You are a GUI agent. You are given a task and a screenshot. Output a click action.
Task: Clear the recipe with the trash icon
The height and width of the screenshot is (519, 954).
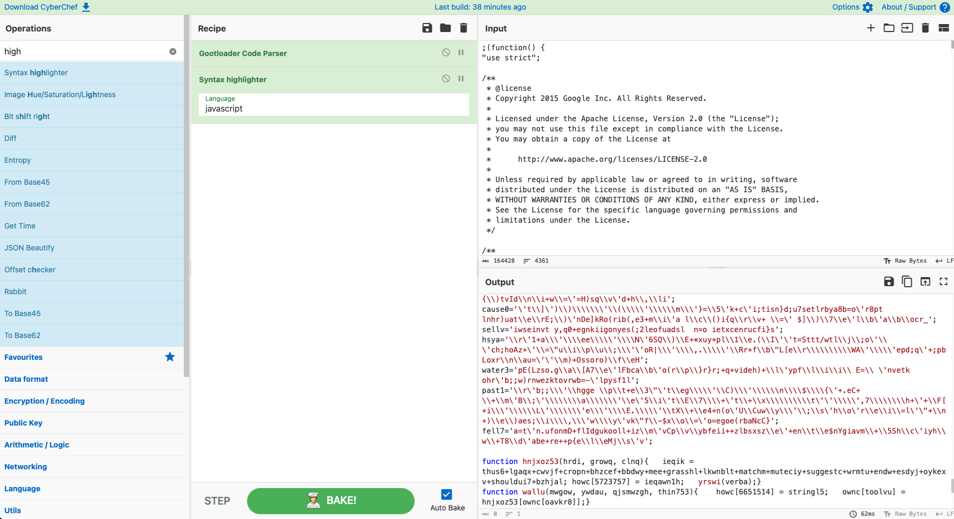click(463, 28)
